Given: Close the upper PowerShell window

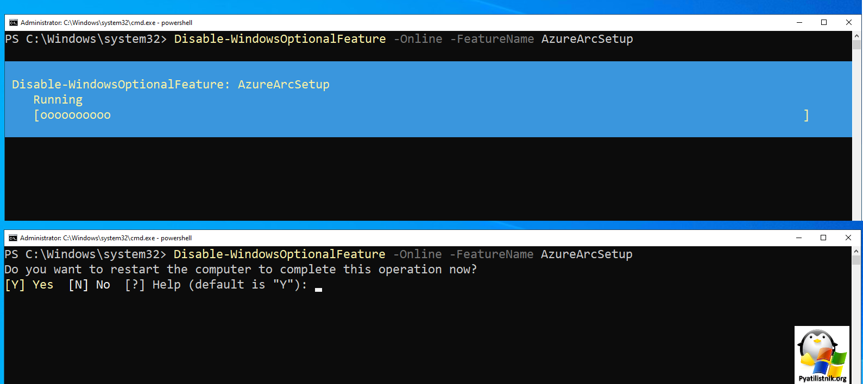Looking at the screenshot, I should pyautogui.click(x=849, y=23).
